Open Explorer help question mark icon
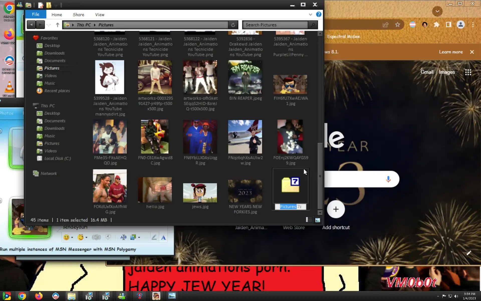The height and width of the screenshot is (301, 481). (319, 14)
